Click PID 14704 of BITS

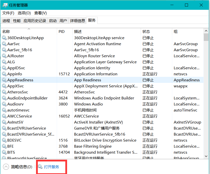coord(64,152)
